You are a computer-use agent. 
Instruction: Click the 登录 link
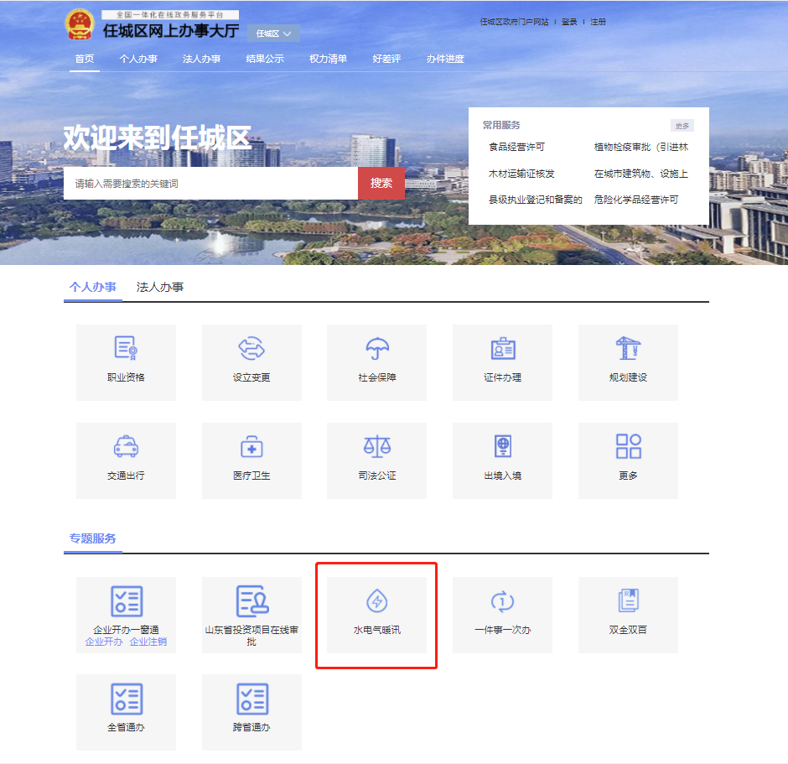tap(569, 22)
